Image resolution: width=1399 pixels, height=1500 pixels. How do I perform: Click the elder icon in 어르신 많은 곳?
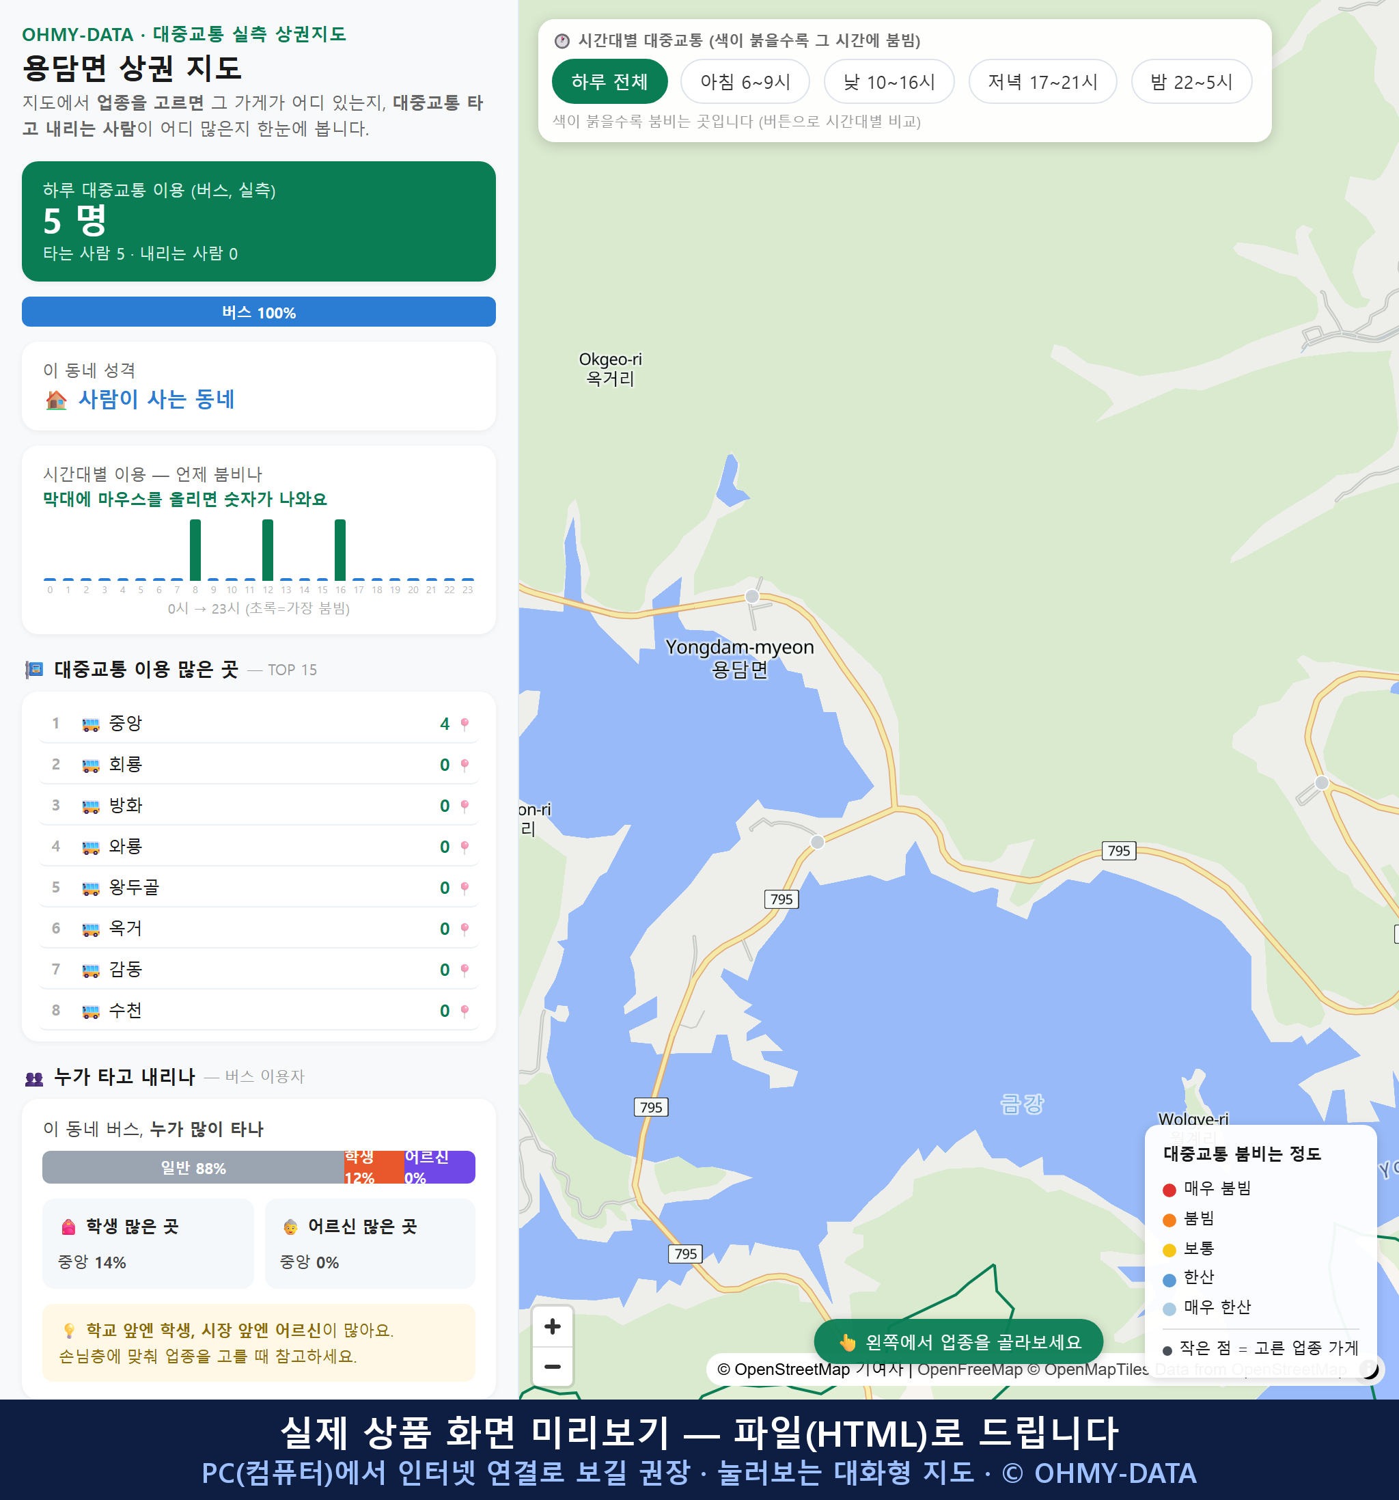(x=290, y=1227)
